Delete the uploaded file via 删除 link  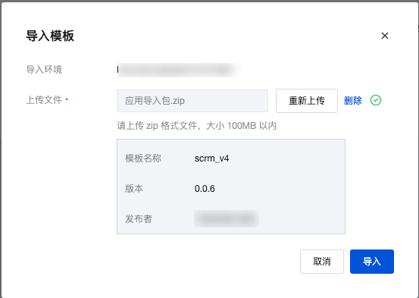(x=353, y=101)
